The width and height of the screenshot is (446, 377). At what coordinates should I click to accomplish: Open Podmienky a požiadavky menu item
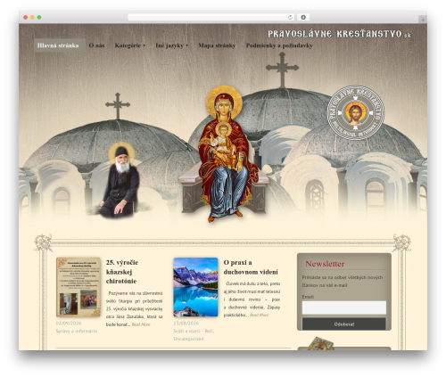(x=279, y=45)
